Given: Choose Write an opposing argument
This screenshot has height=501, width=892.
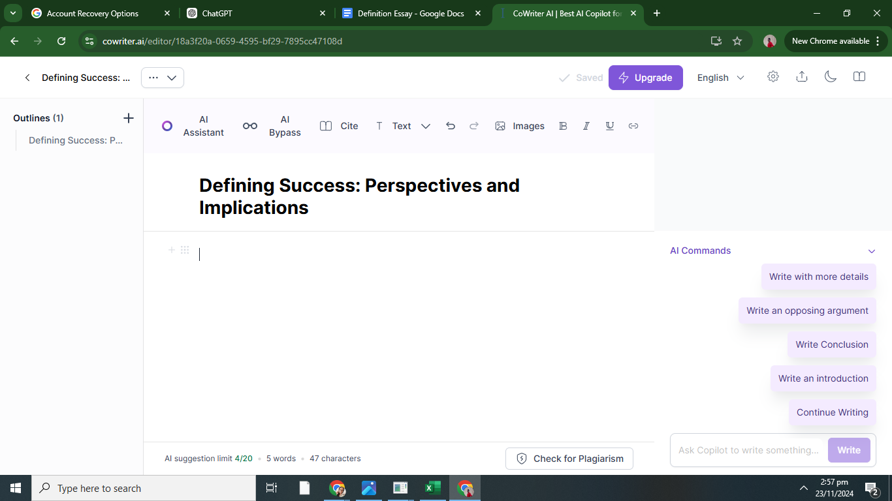Looking at the screenshot, I should pyautogui.click(x=808, y=311).
